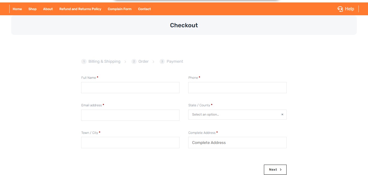Click step 3 circle icon for Payment
The height and width of the screenshot is (175, 368).
coord(162,62)
